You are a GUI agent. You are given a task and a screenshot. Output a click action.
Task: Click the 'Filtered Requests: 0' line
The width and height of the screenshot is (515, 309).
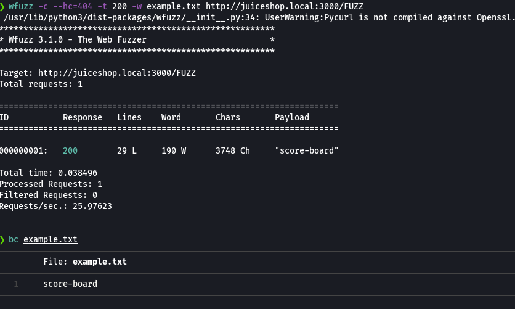[49, 196]
